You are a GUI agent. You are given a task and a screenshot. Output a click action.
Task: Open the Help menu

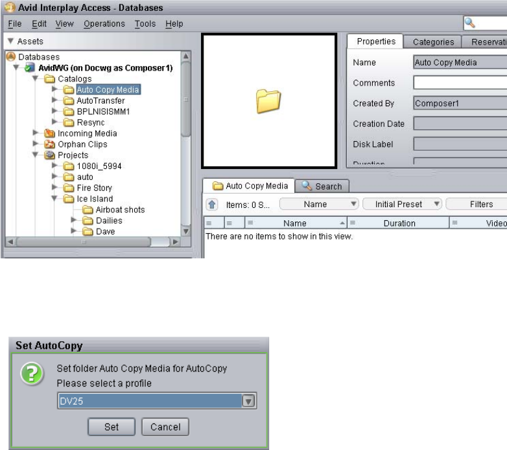click(174, 24)
